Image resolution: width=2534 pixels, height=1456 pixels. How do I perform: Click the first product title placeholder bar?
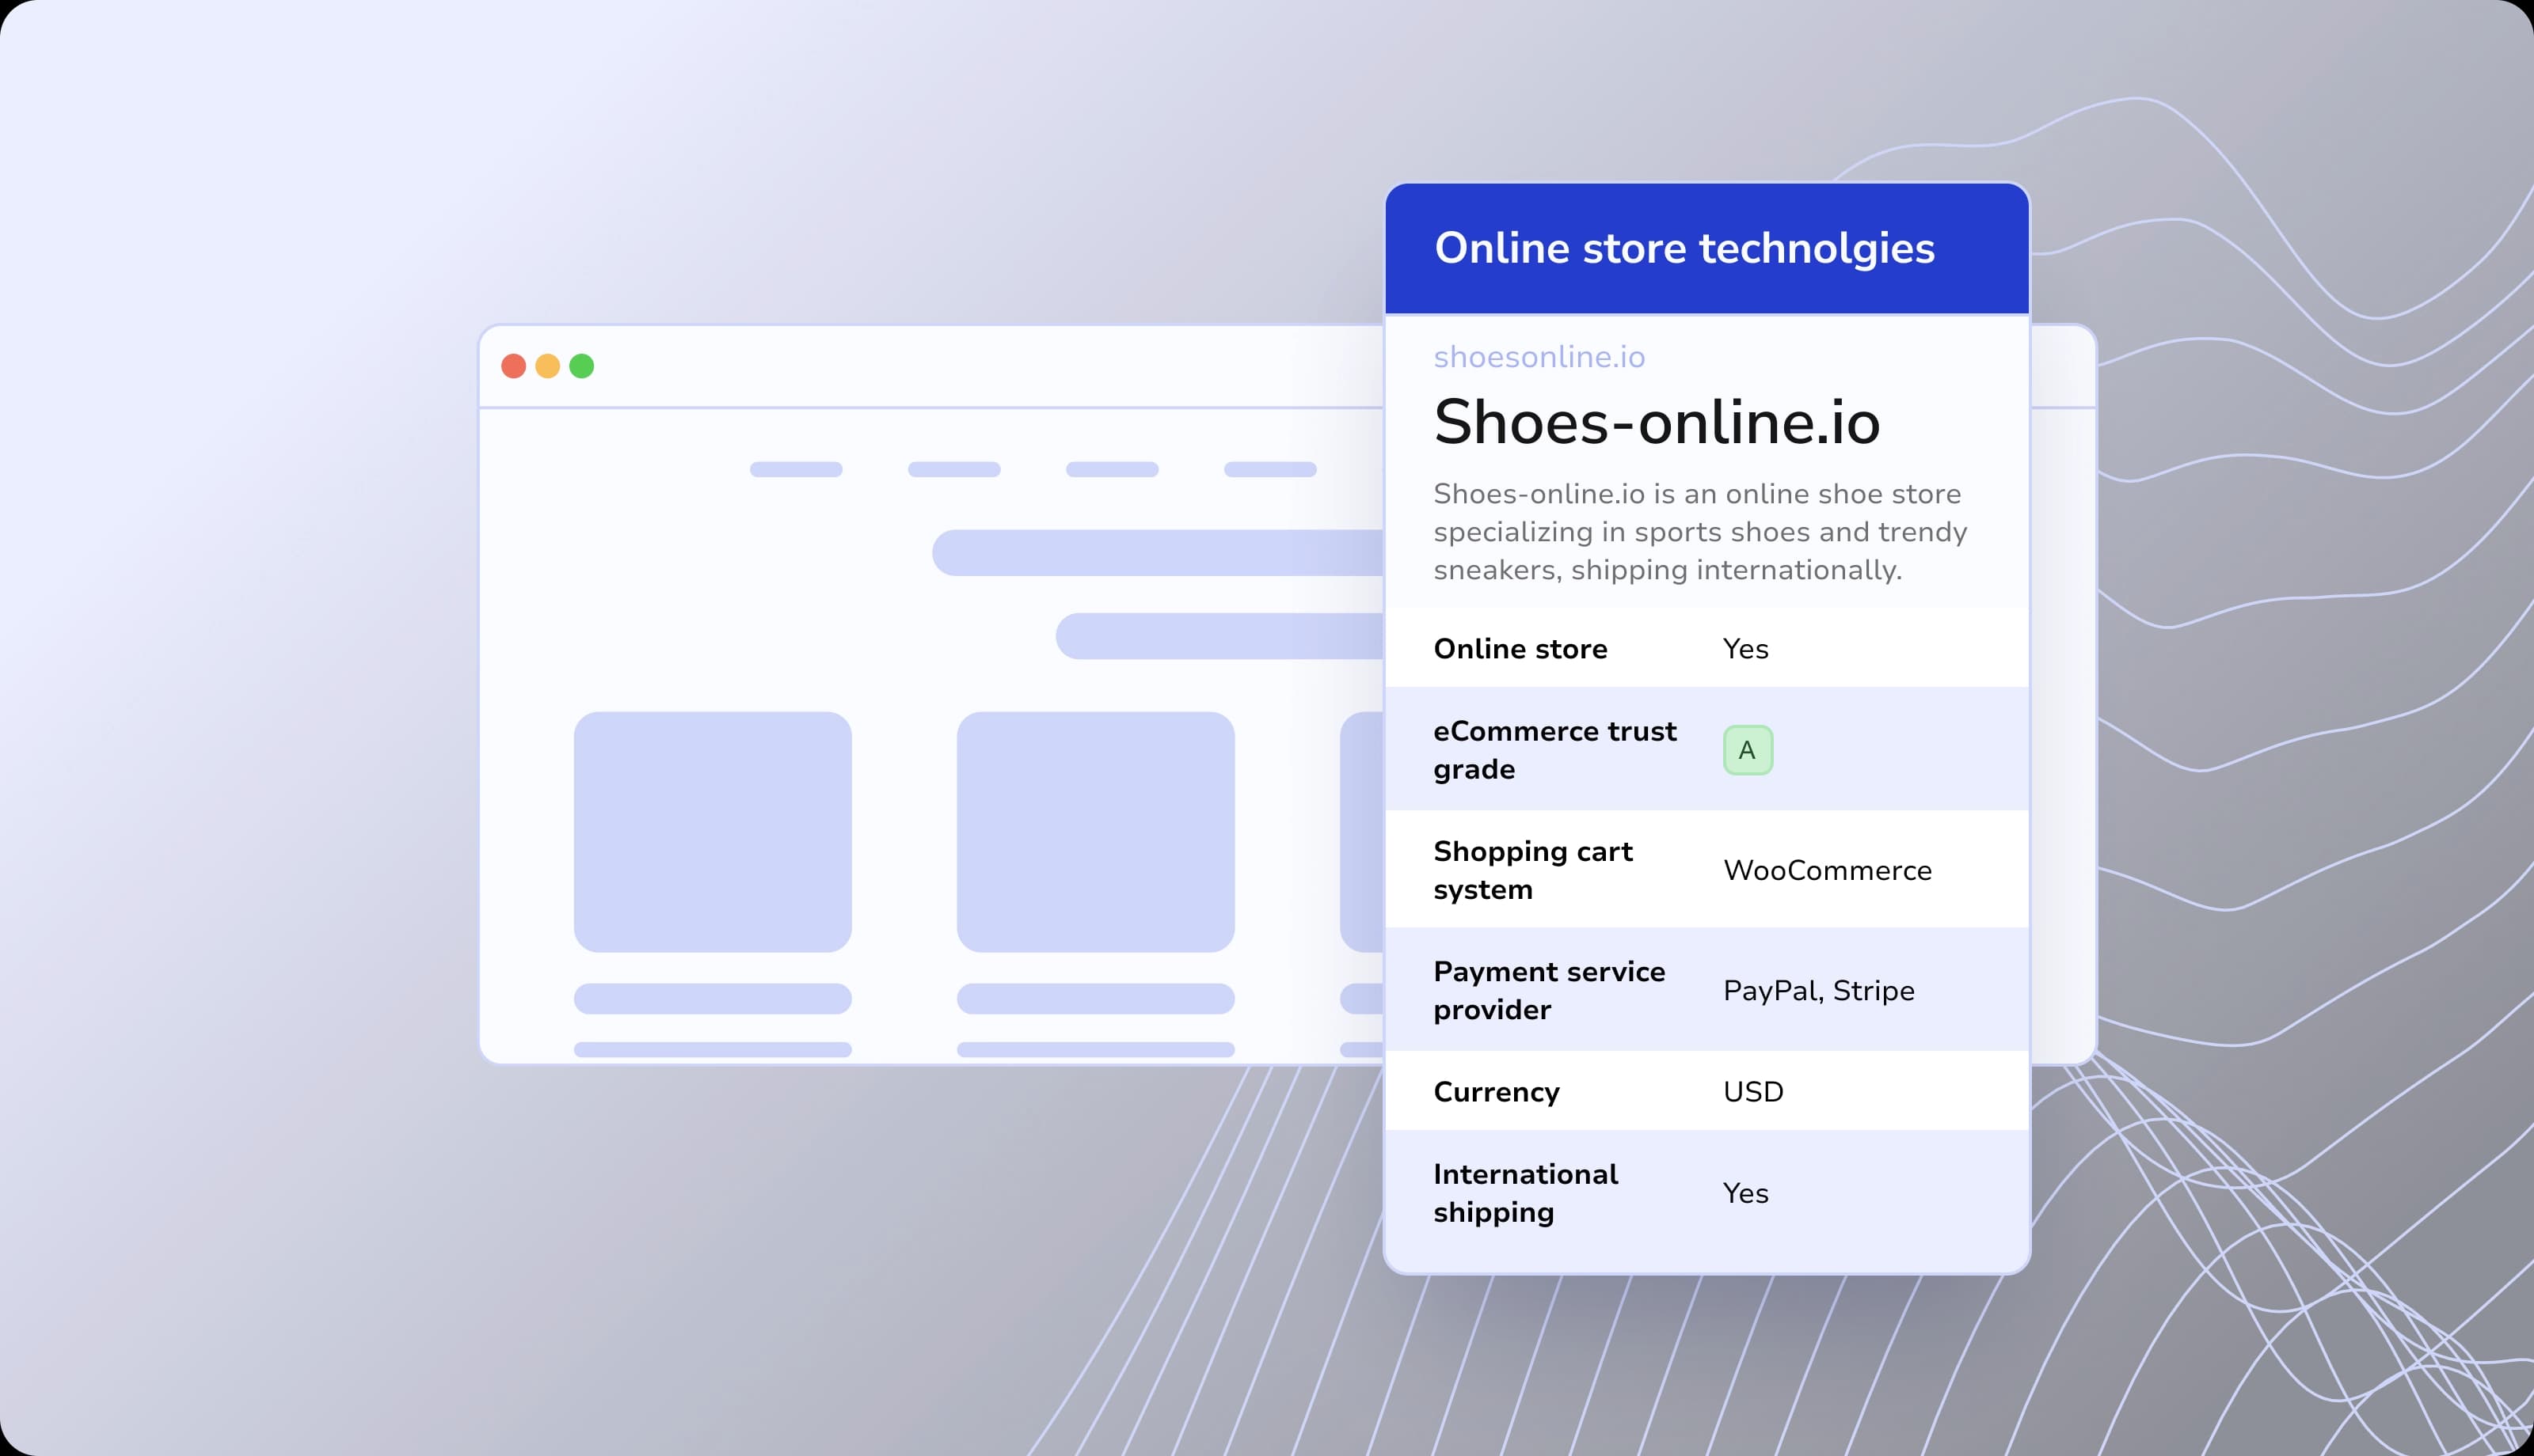click(712, 998)
